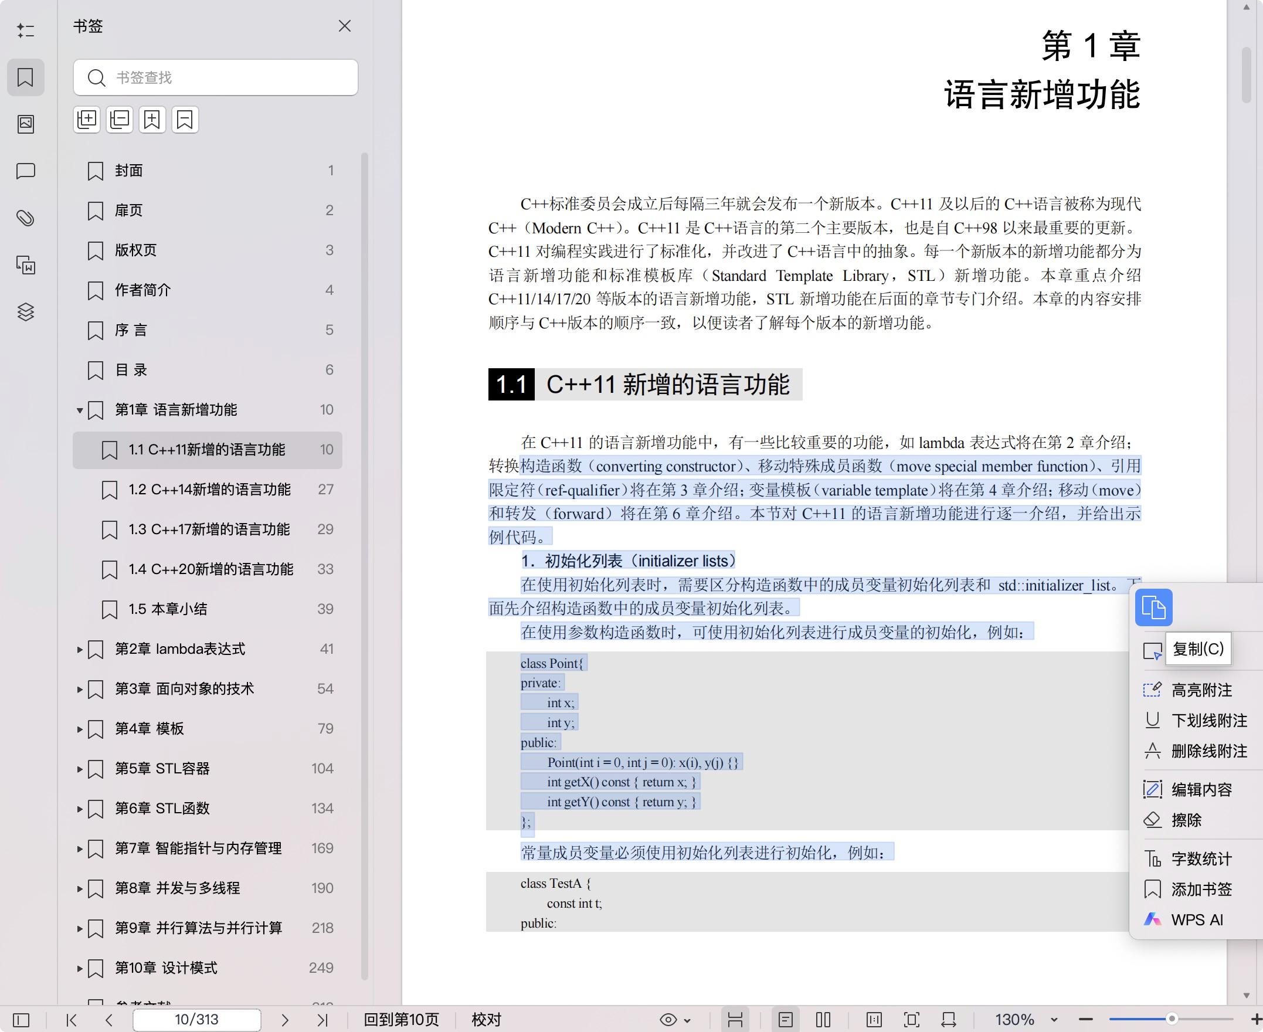Toggle the eye protection mode icon
Screen dimensions: 1263x1032
coord(668,1020)
